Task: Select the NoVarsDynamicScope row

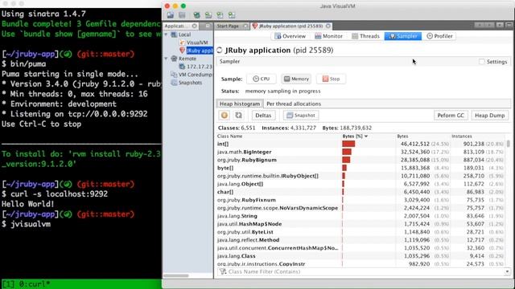Action: 360,208
